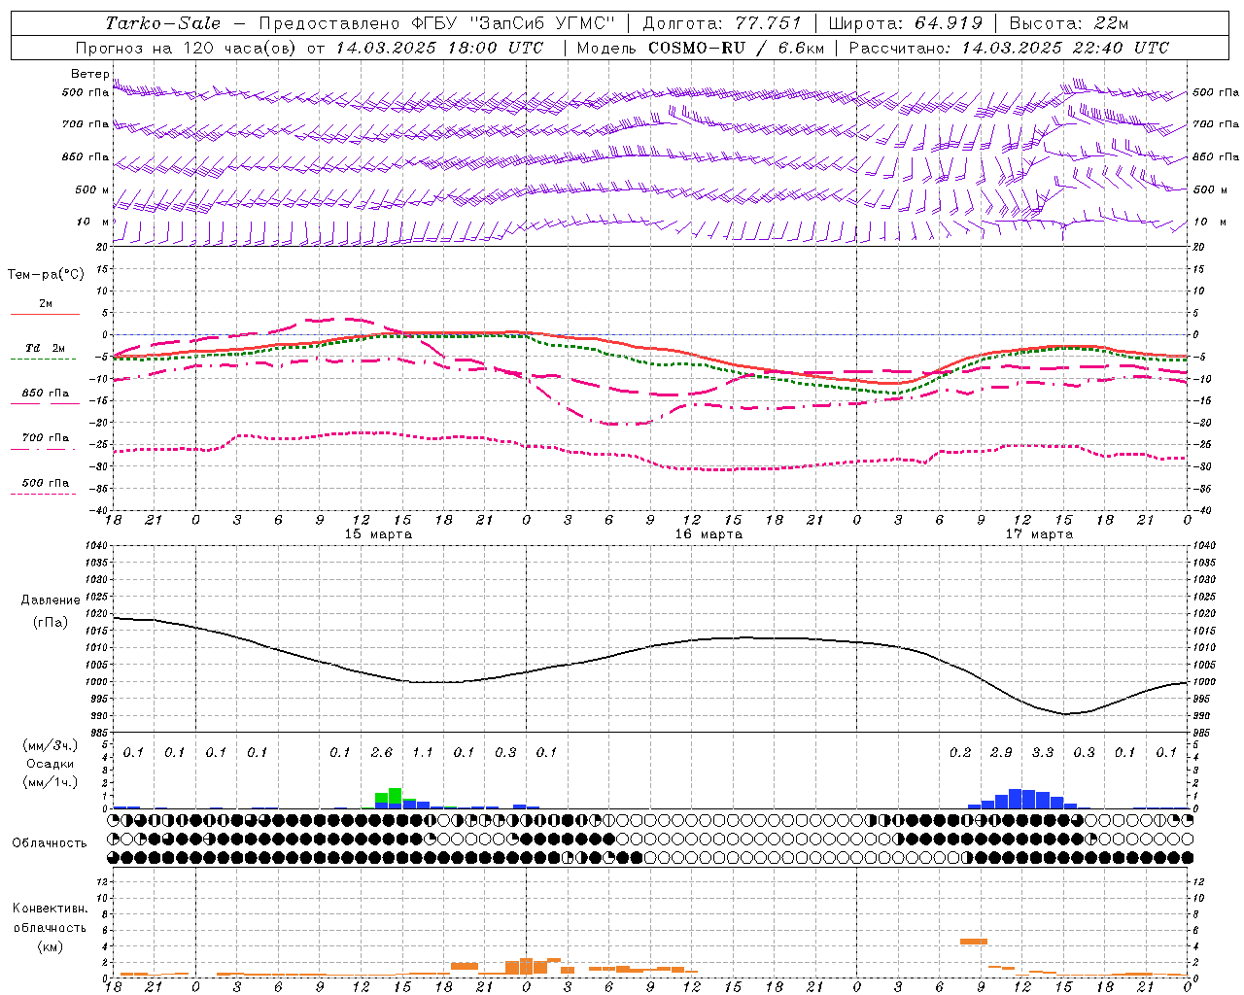Click the 'Конвективн.' convective cloud label
The height and width of the screenshot is (995, 1244).
[50, 909]
